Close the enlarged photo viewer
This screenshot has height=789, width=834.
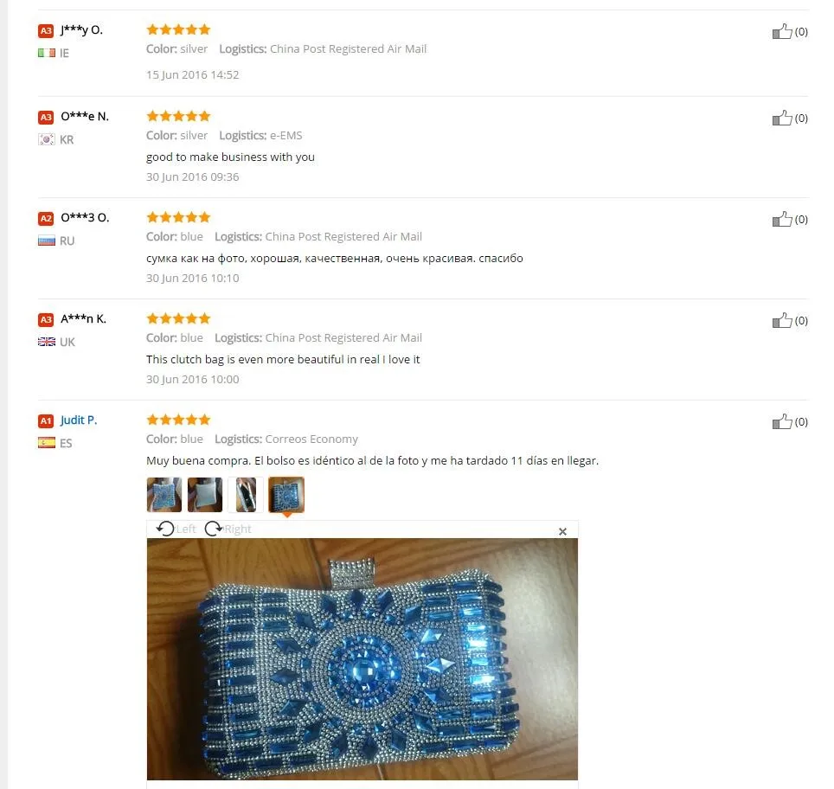pos(562,531)
